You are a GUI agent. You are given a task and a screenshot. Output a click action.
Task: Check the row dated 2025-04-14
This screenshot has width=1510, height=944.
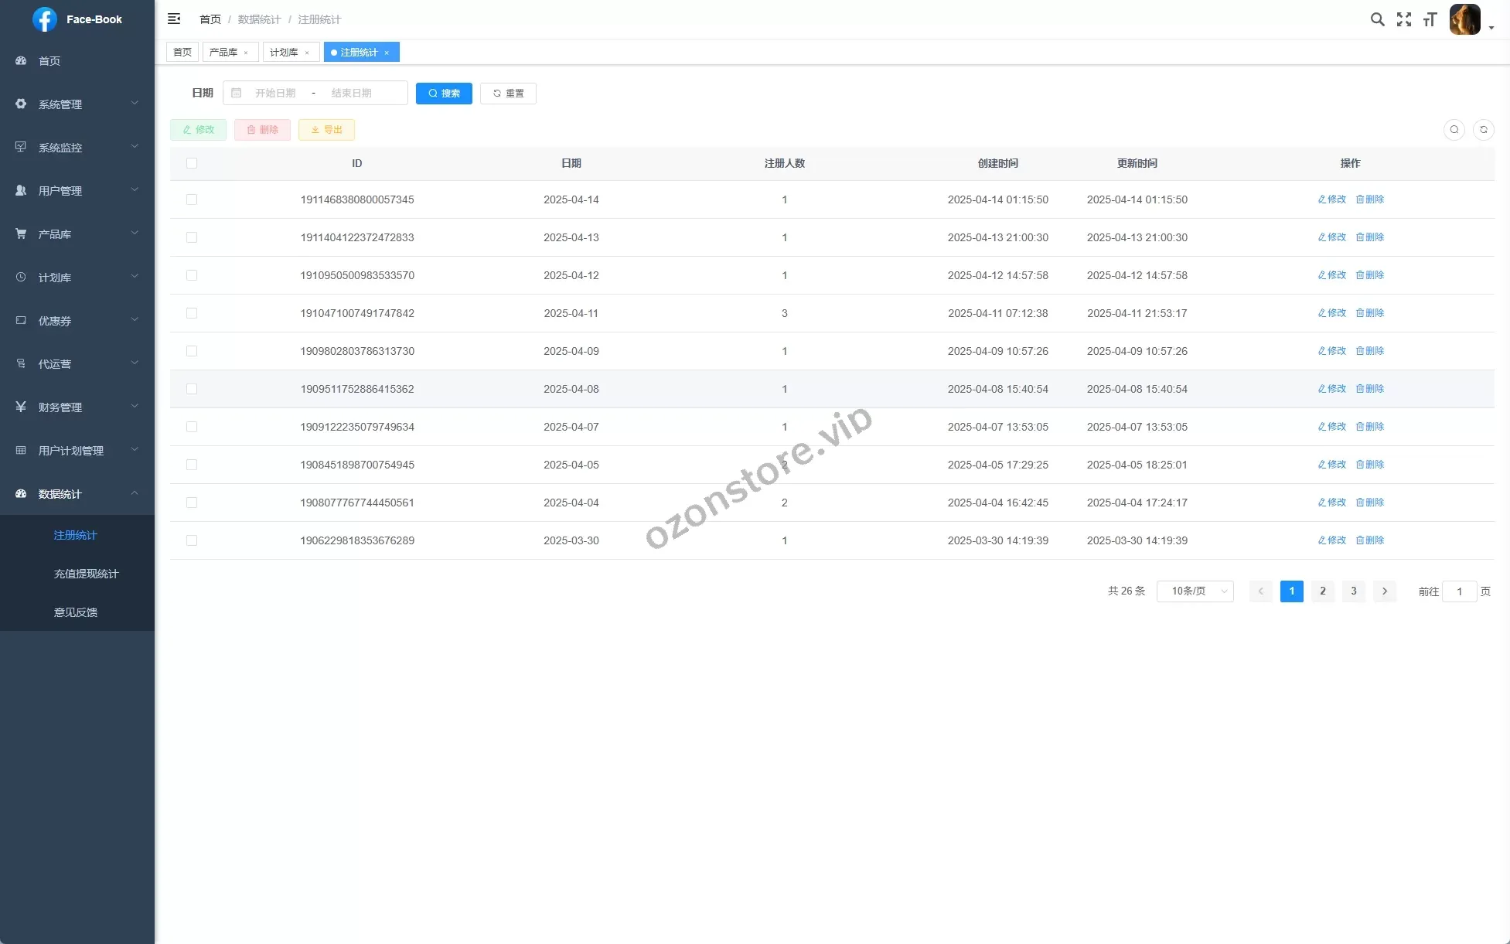click(x=192, y=199)
